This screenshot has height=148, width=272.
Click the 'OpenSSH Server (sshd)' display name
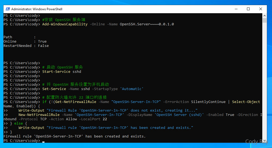[179, 115]
